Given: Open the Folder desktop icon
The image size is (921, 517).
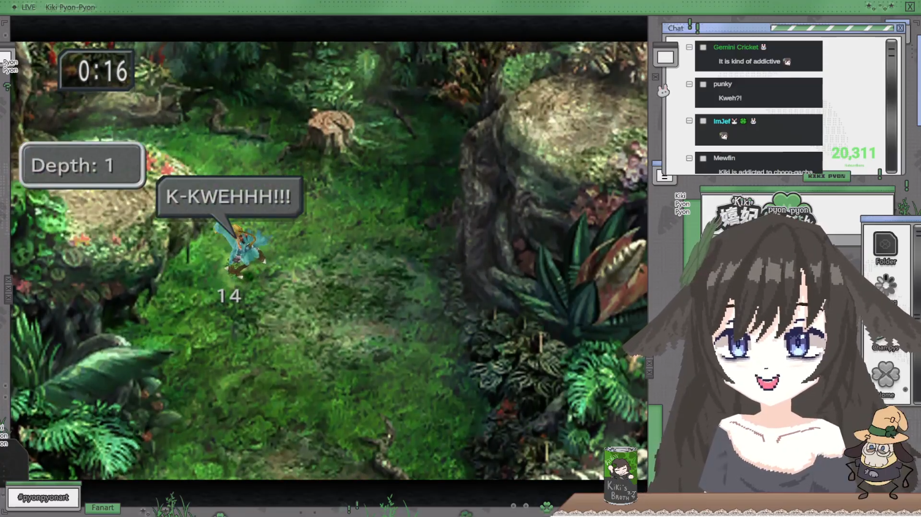Looking at the screenshot, I should coord(885,246).
